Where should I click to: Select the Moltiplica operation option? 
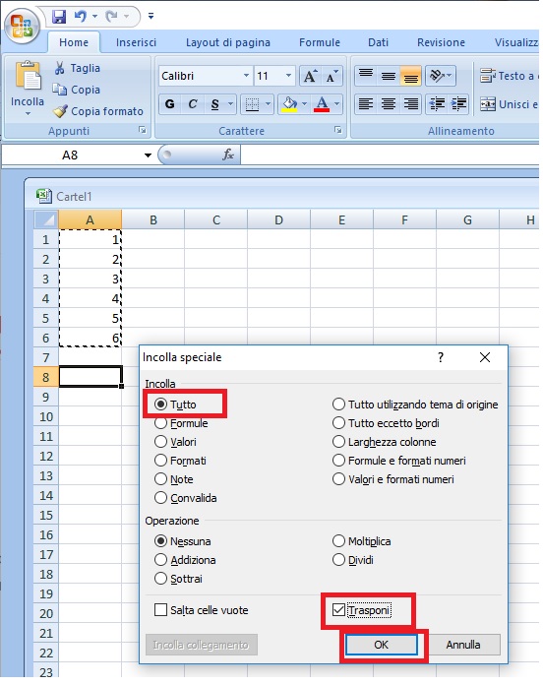click(x=338, y=541)
